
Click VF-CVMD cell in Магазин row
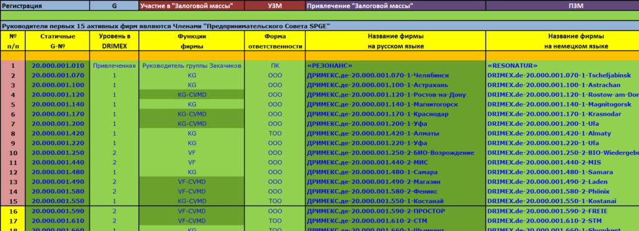[x=192, y=182]
